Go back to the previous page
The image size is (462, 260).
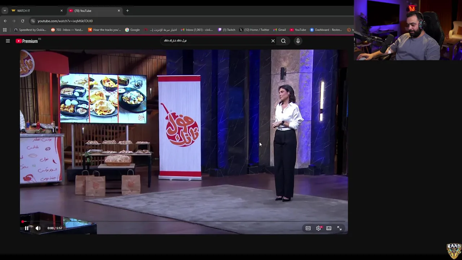5,21
